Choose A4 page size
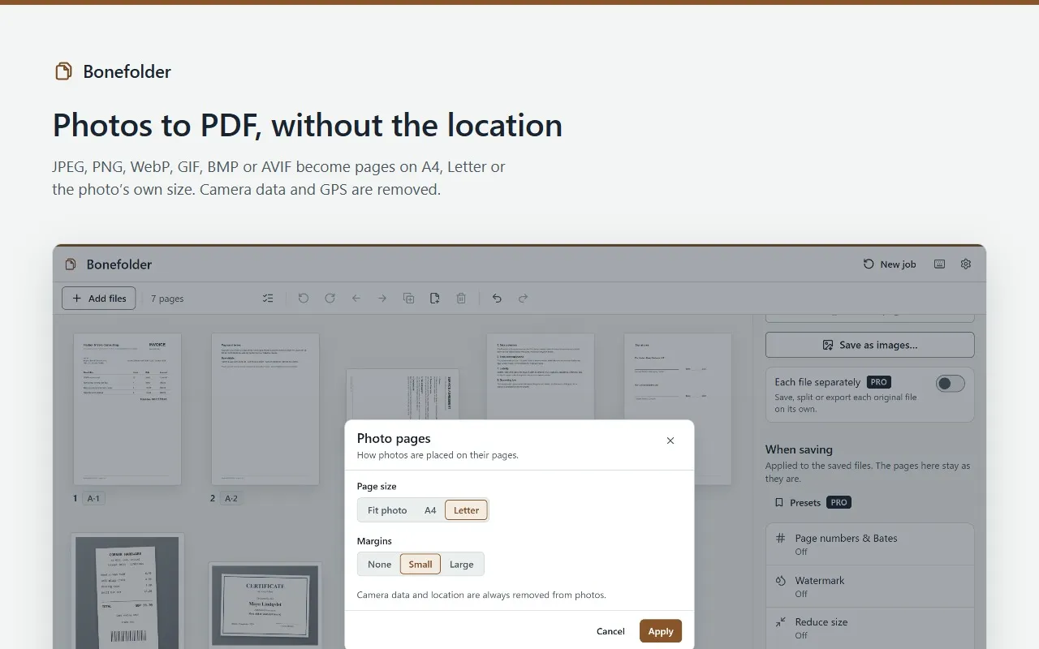1039x649 pixels. [430, 510]
